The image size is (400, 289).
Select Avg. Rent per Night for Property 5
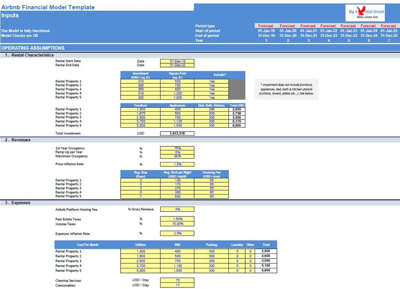click(177, 196)
